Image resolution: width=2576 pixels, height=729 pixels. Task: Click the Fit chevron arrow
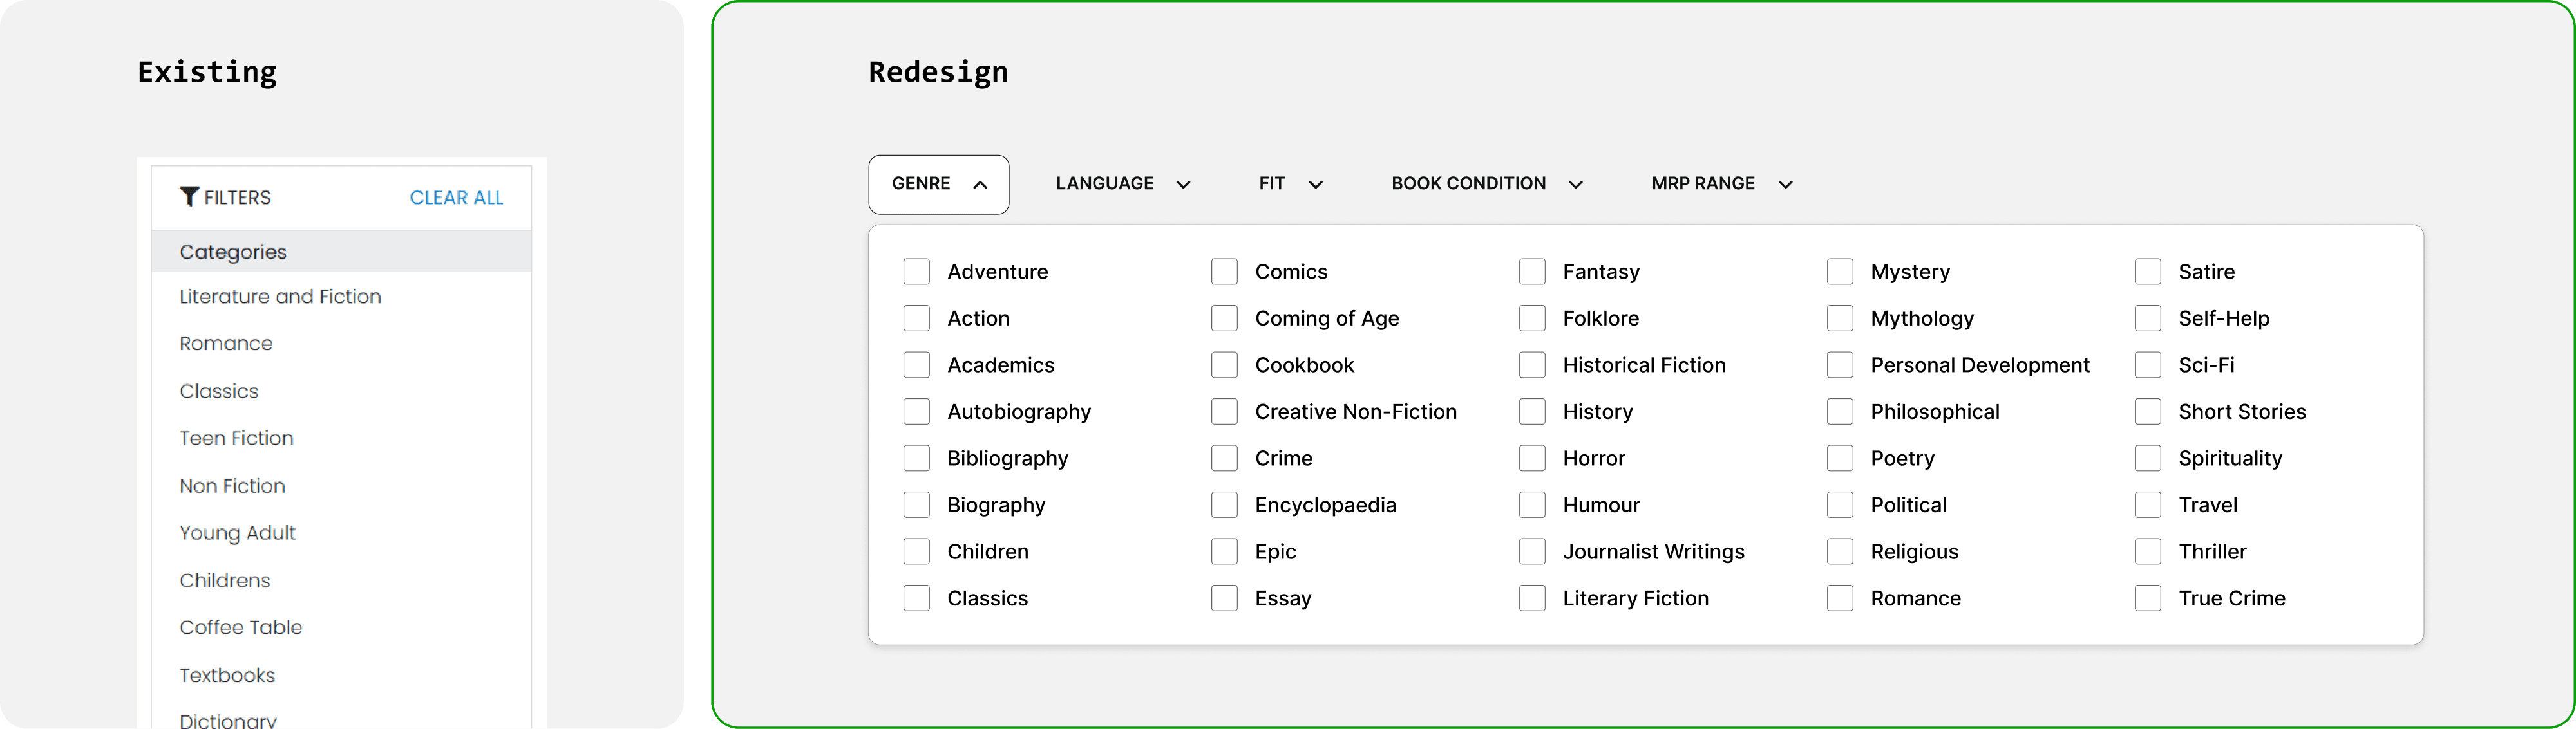[x=1315, y=185]
